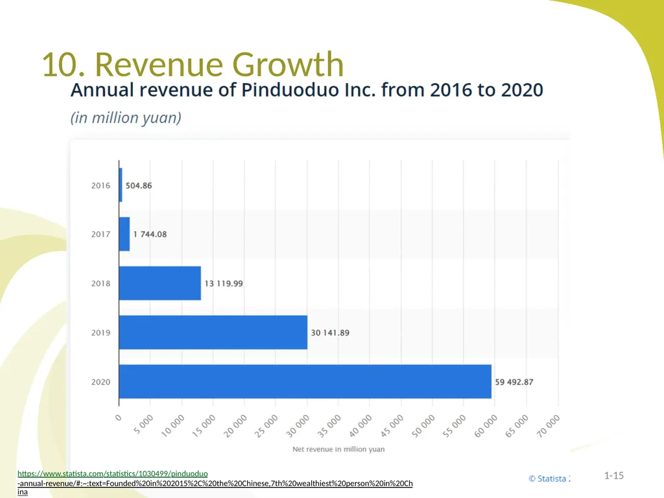
Task: Click the 30 000 x-axis tick label
Action: [x=298, y=425]
